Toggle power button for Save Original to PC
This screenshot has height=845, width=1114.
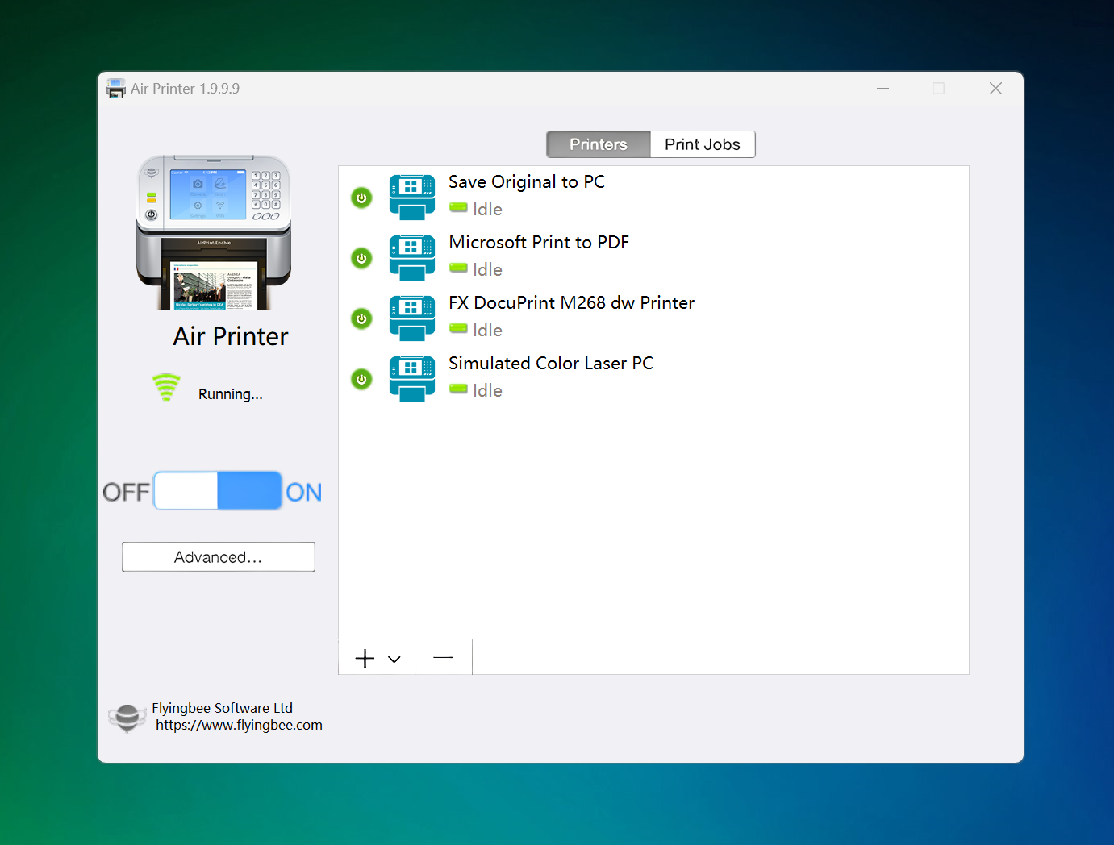click(x=361, y=198)
